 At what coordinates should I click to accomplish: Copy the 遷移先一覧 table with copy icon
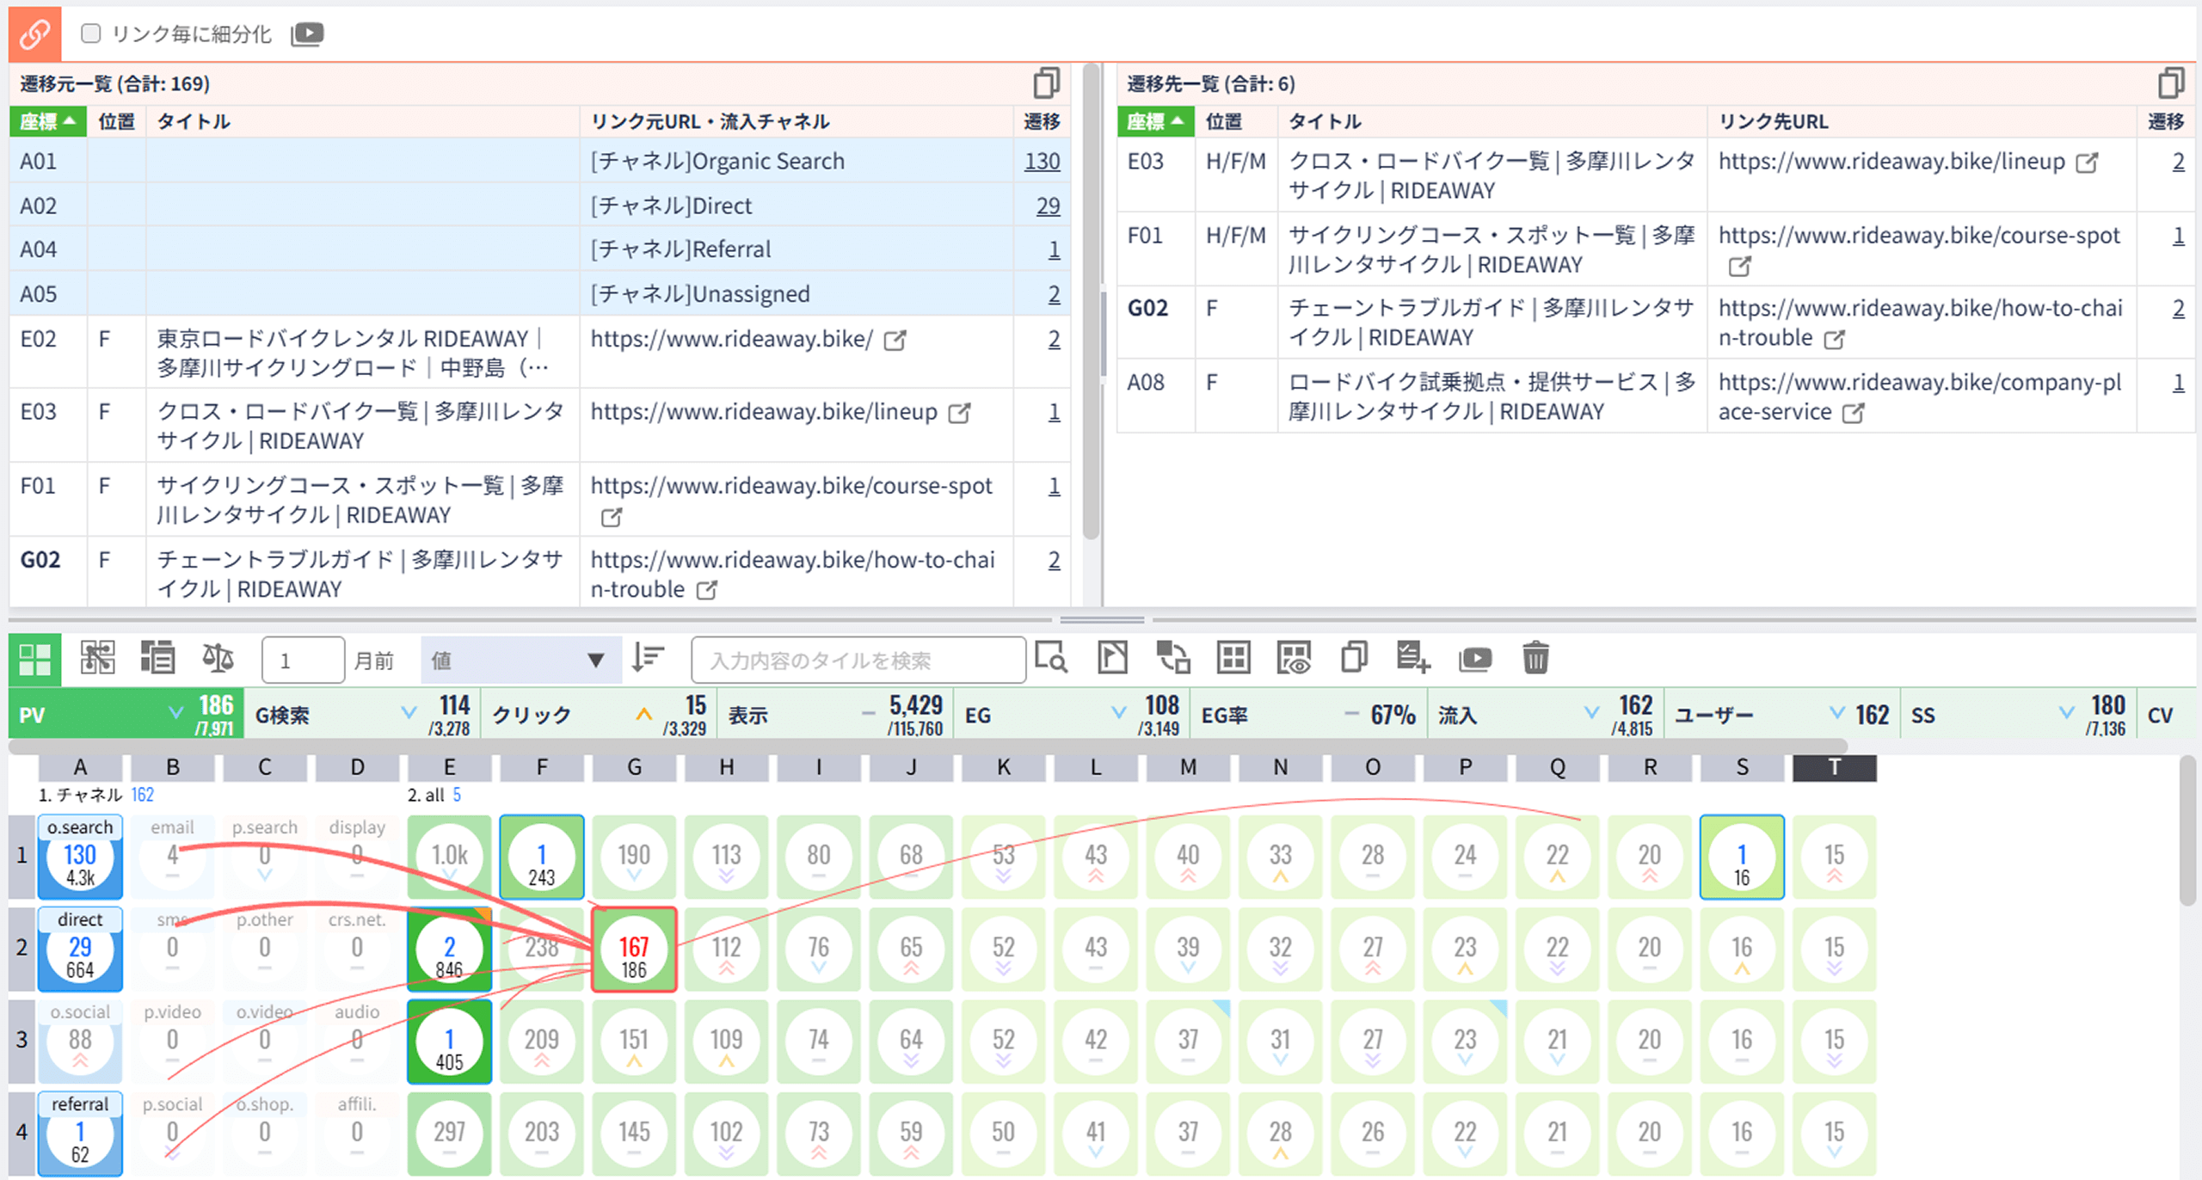2170,83
